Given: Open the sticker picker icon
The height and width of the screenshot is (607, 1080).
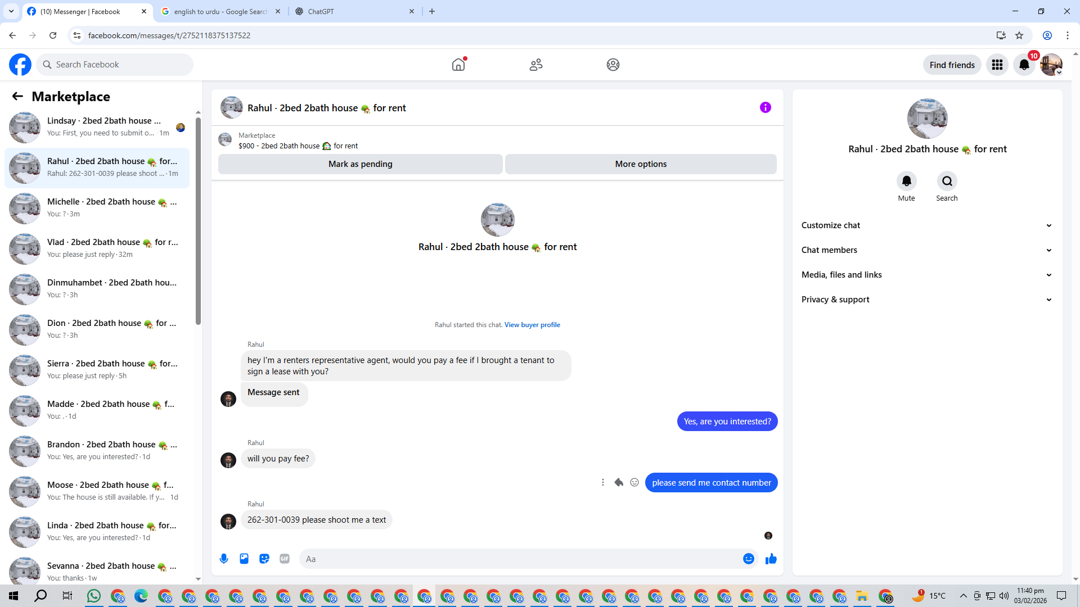Looking at the screenshot, I should pos(264,559).
